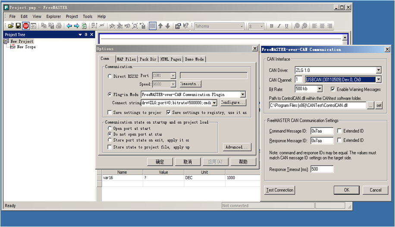
Task: Check Extended ID for Command Message
Action: (339, 131)
